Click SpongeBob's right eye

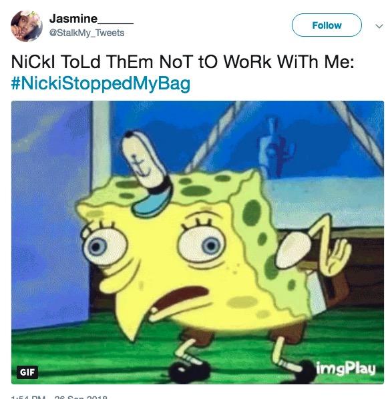click(202, 245)
